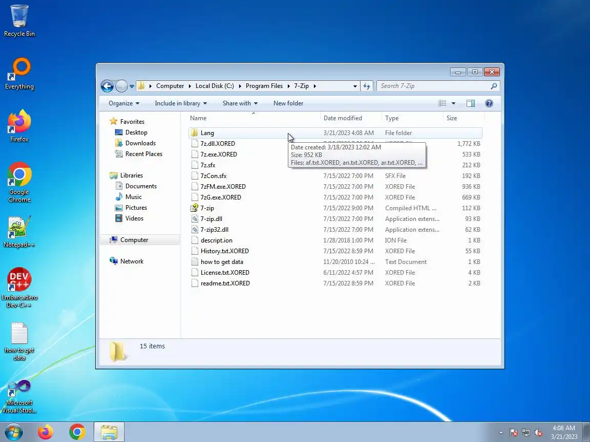Viewport: 590px width, 442px height.
Task: Click the search magnifier icon
Action: tap(494, 86)
